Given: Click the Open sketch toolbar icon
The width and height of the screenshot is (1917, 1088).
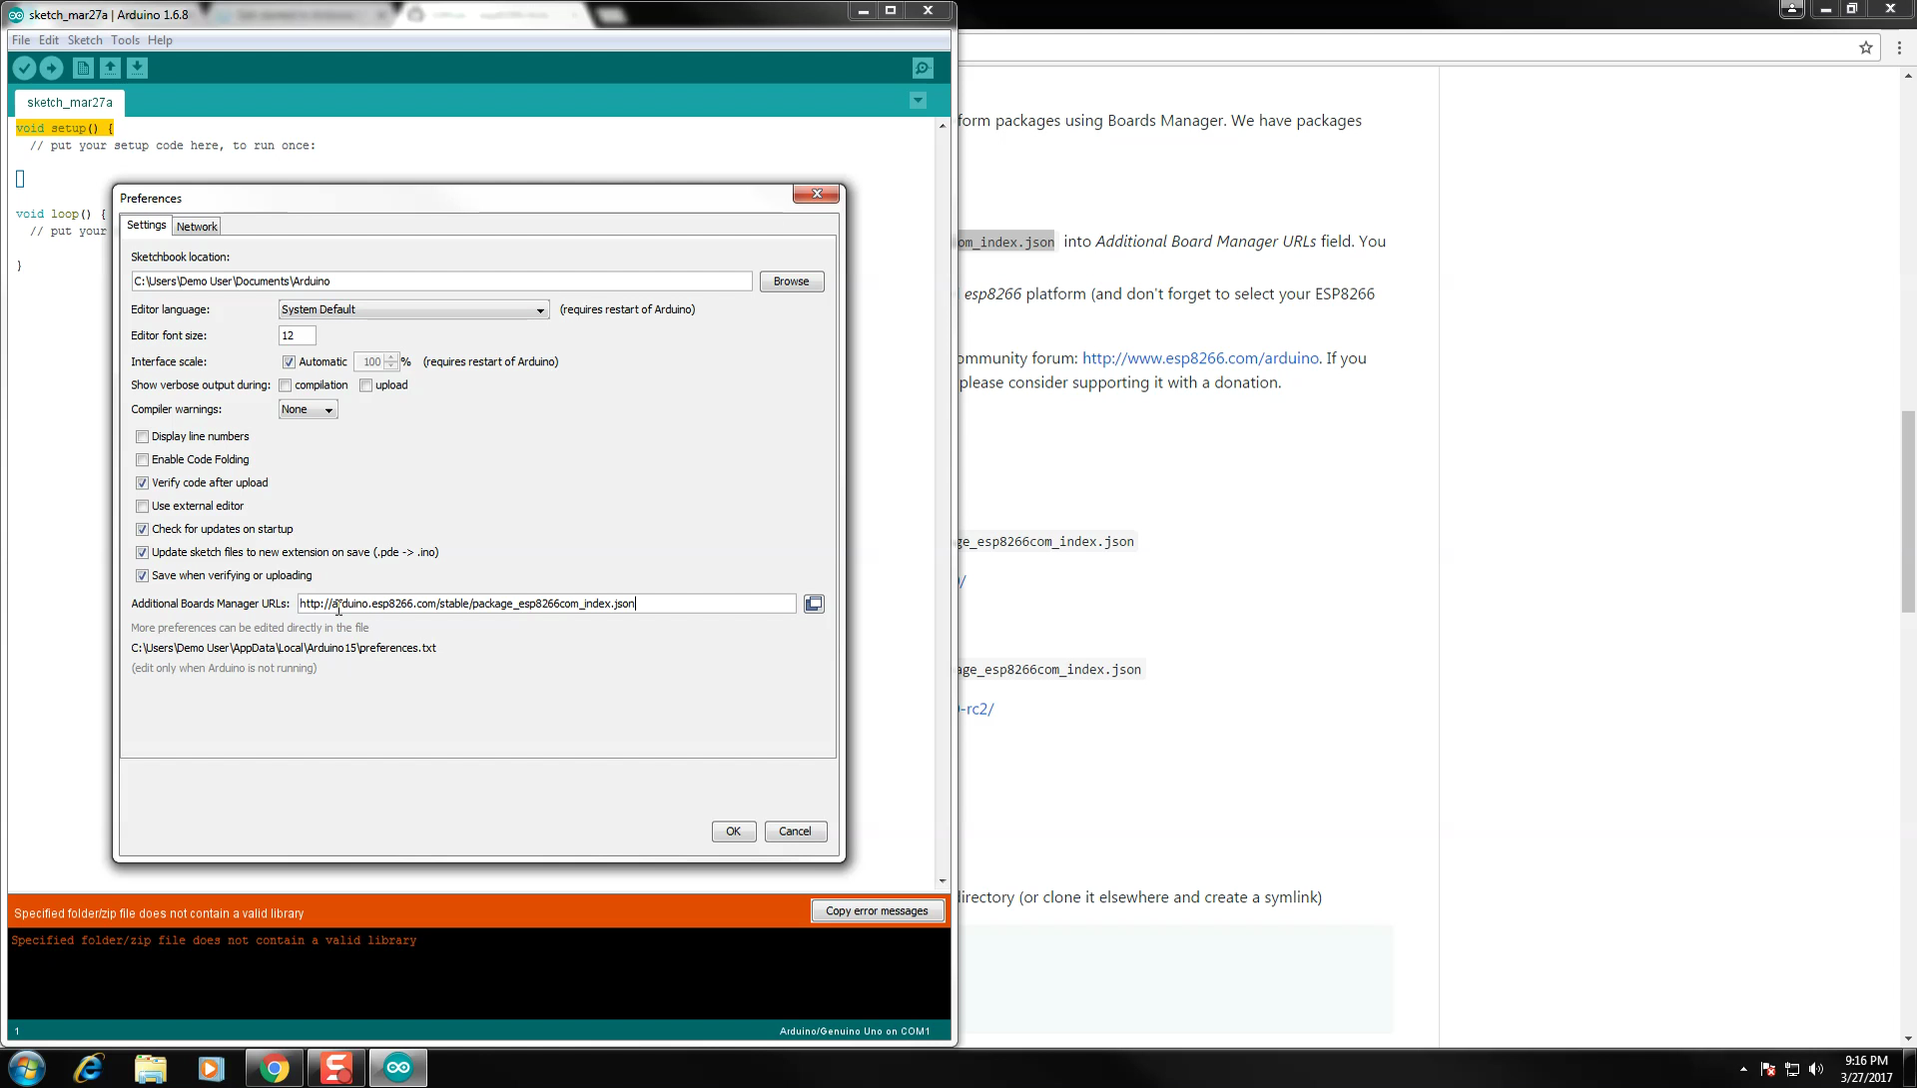Looking at the screenshot, I should 110,68.
